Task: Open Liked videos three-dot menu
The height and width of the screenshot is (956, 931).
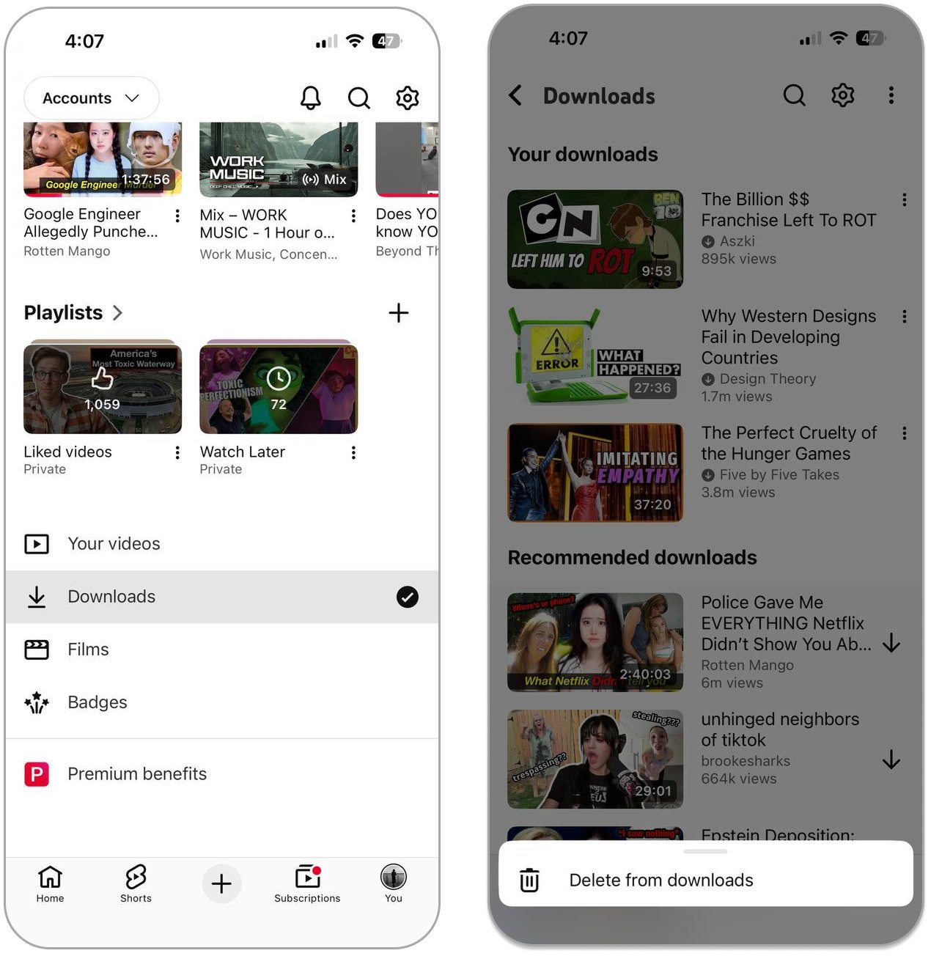Action: [x=177, y=452]
